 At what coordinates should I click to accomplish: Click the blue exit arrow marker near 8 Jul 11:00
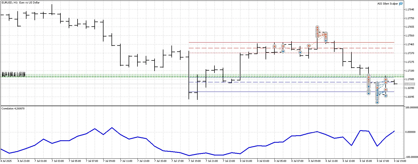click(326, 40)
